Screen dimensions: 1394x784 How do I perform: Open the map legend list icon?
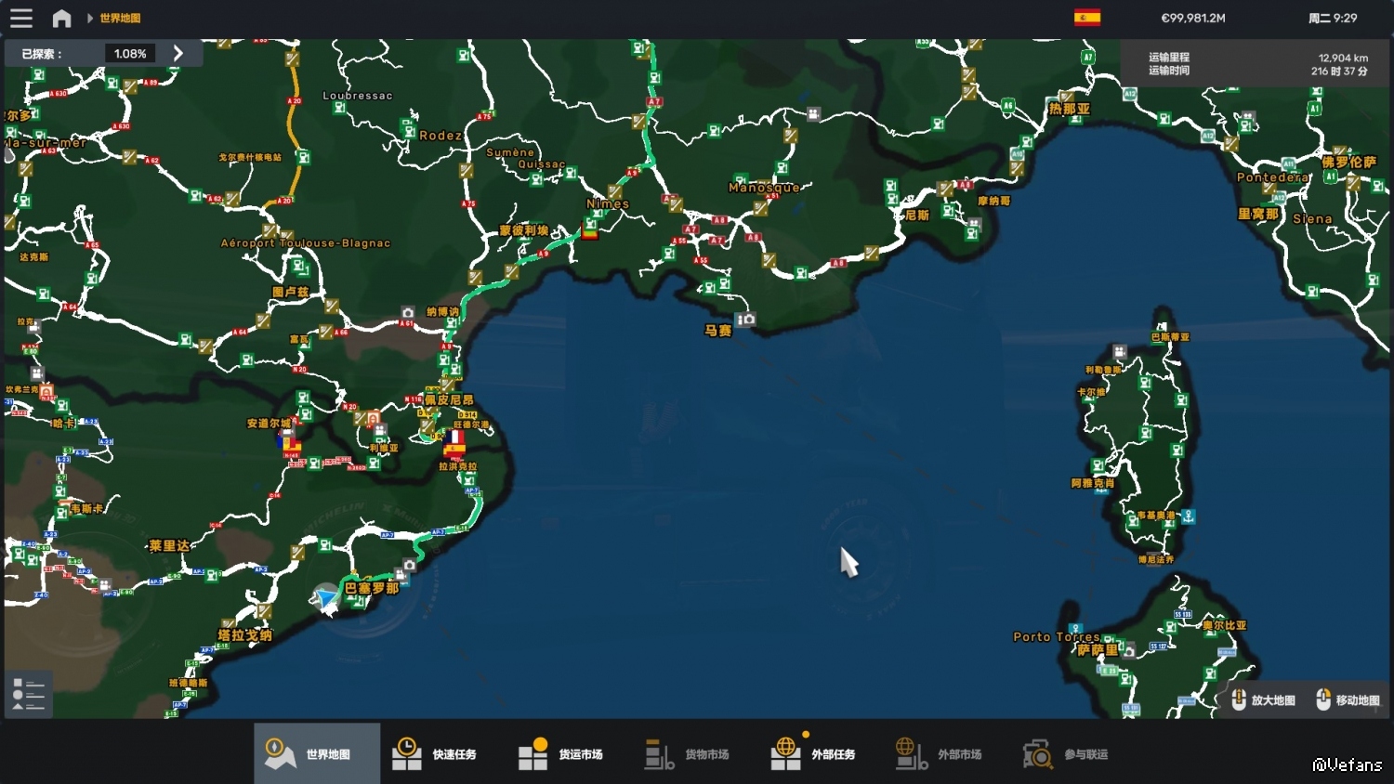(x=28, y=694)
